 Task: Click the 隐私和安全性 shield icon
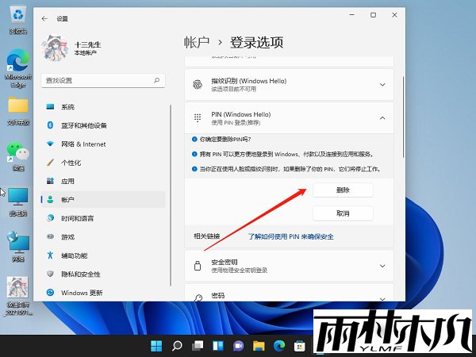50,274
